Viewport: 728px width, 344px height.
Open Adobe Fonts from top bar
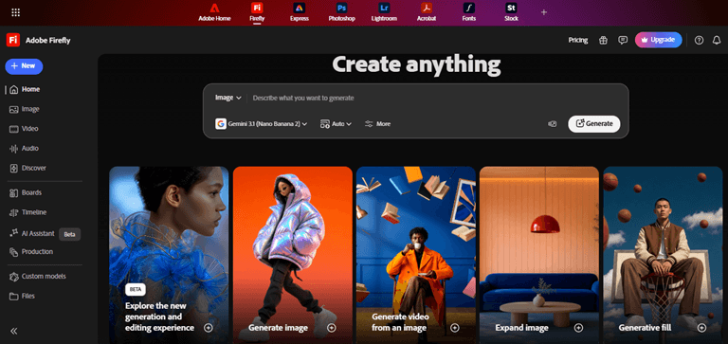tap(469, 12)
